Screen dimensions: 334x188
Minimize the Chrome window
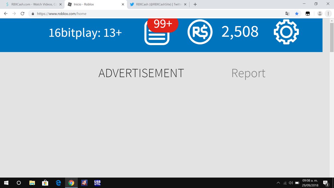[304, 4]
